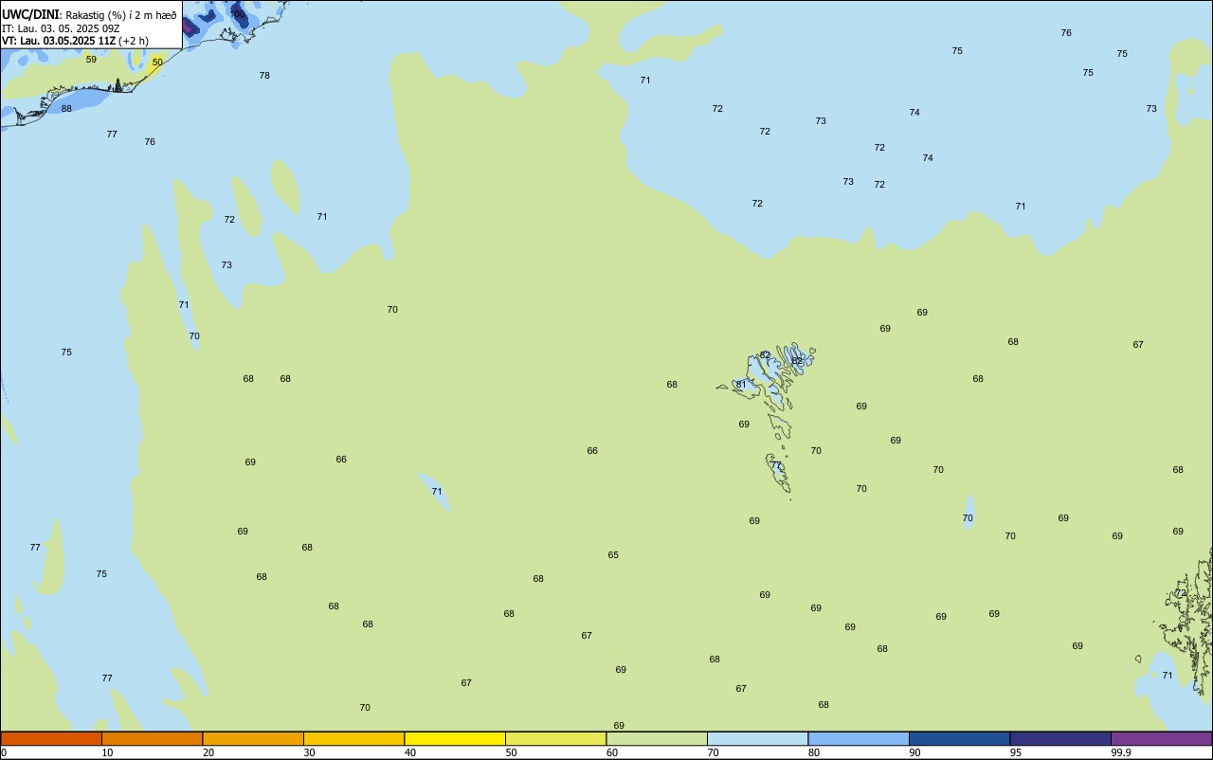Screen dimensions: 1213x760
Task: Click the purple legend swatch above 99.9
Action: (1161, 738)
